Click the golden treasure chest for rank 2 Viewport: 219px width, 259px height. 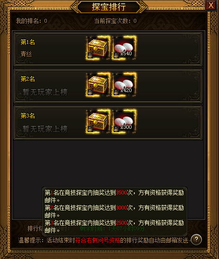pyautogui.click(x=98, y=84)
